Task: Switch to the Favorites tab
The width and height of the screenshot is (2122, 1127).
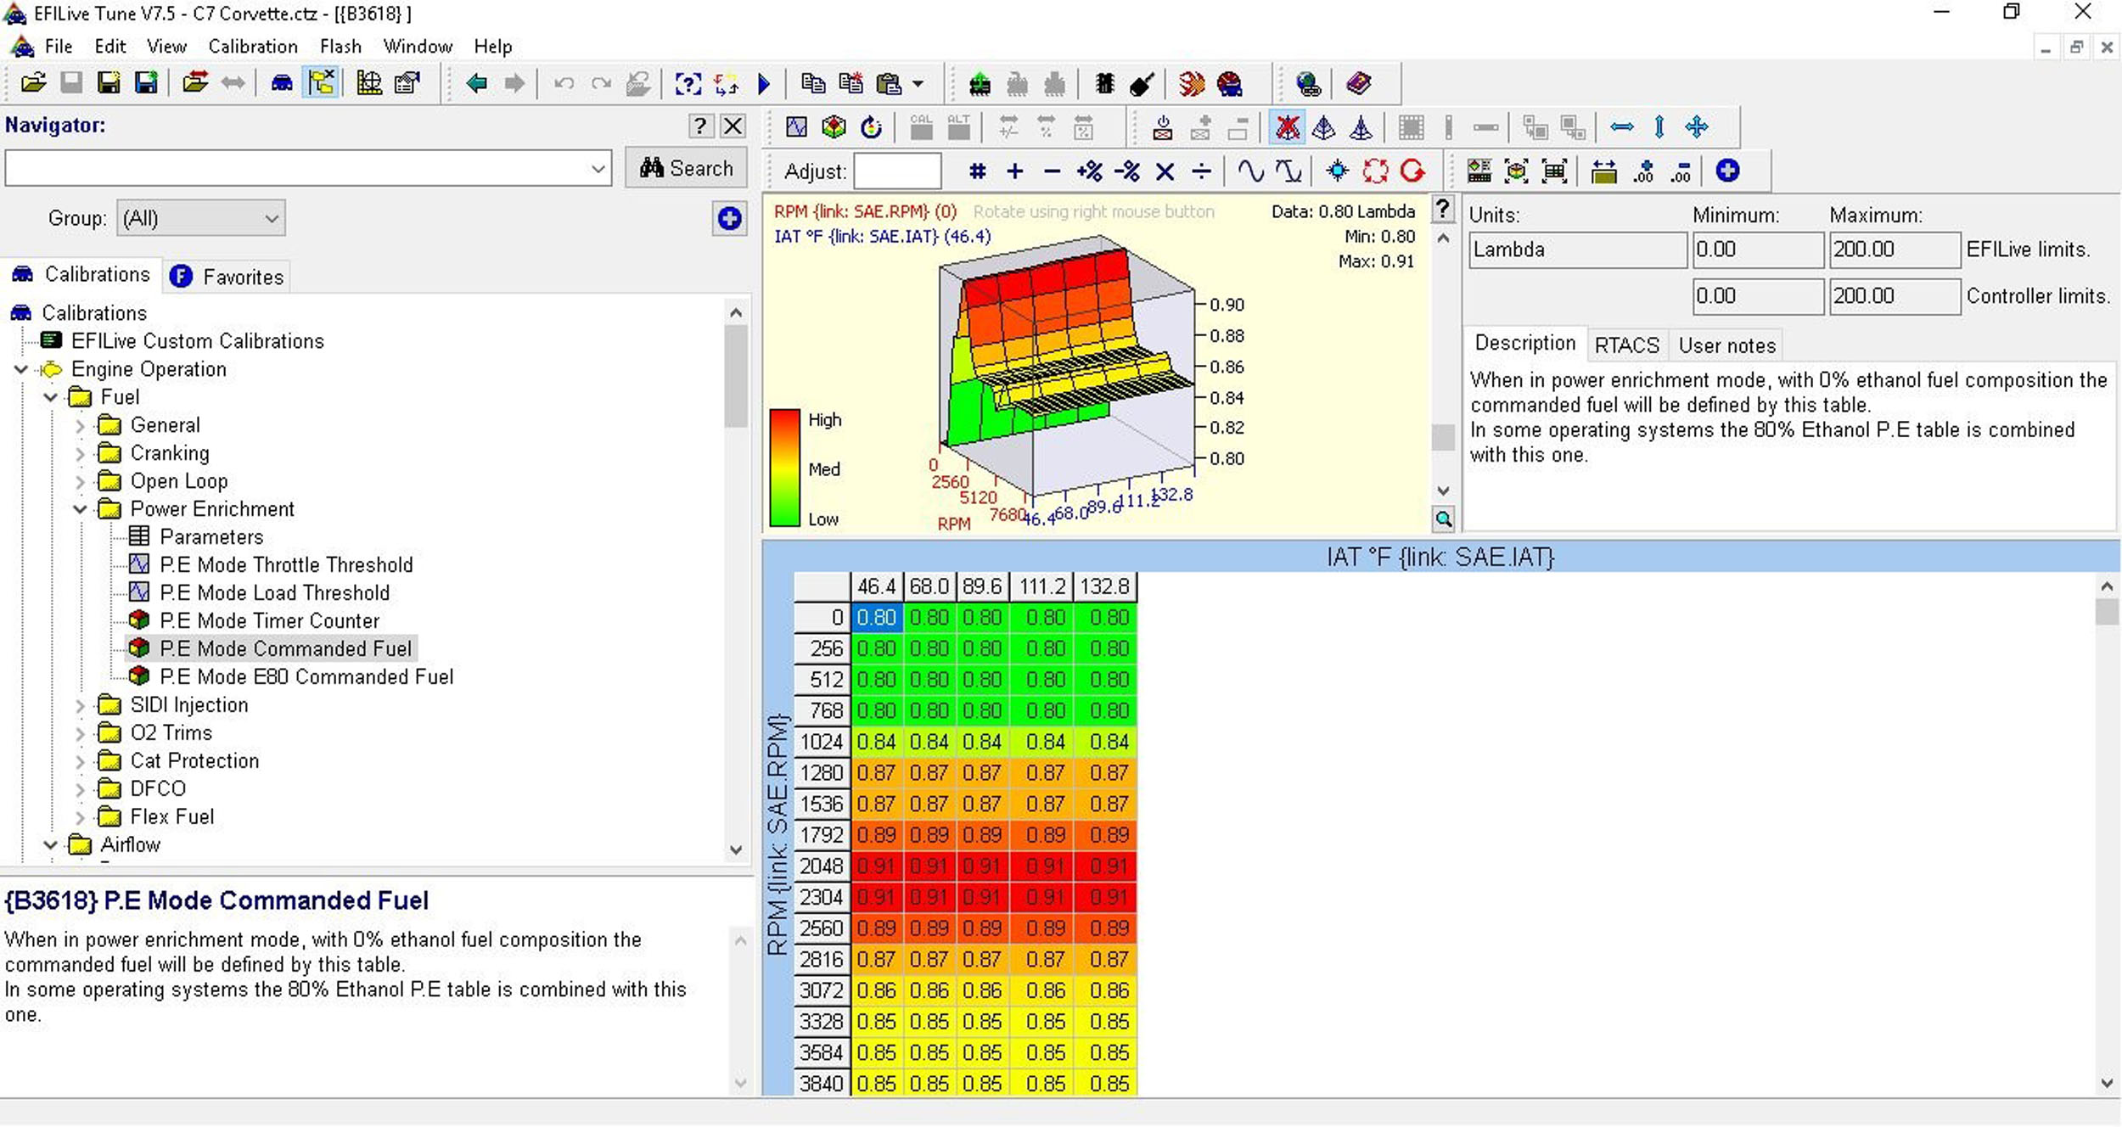Action: point(227,277)
